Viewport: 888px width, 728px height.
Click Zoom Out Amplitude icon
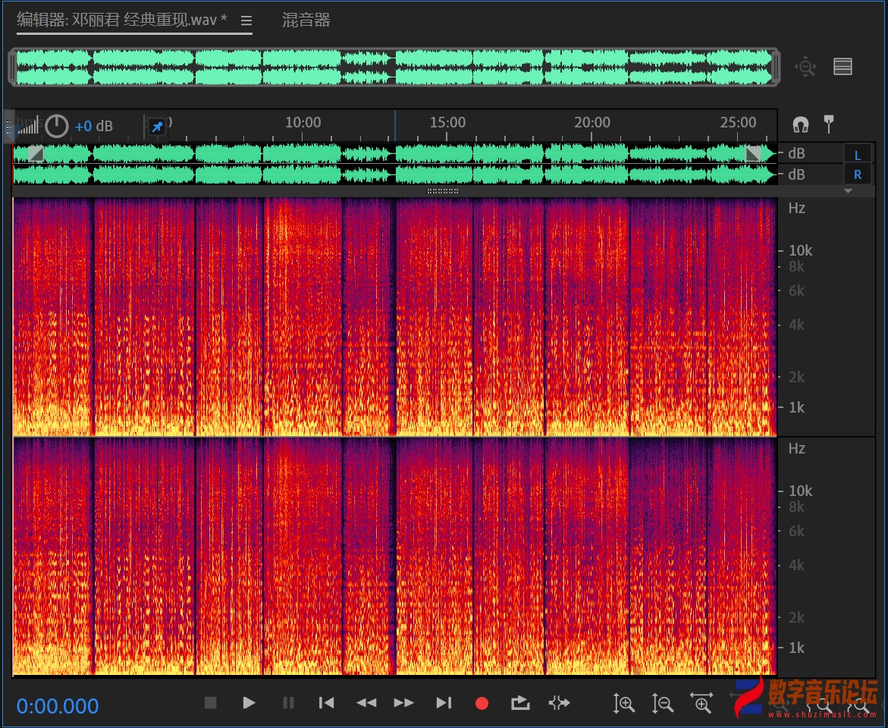tap(663, 704)
